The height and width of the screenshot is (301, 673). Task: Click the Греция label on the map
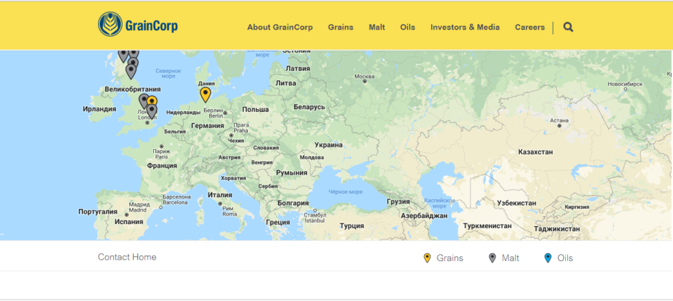point(278,222)
